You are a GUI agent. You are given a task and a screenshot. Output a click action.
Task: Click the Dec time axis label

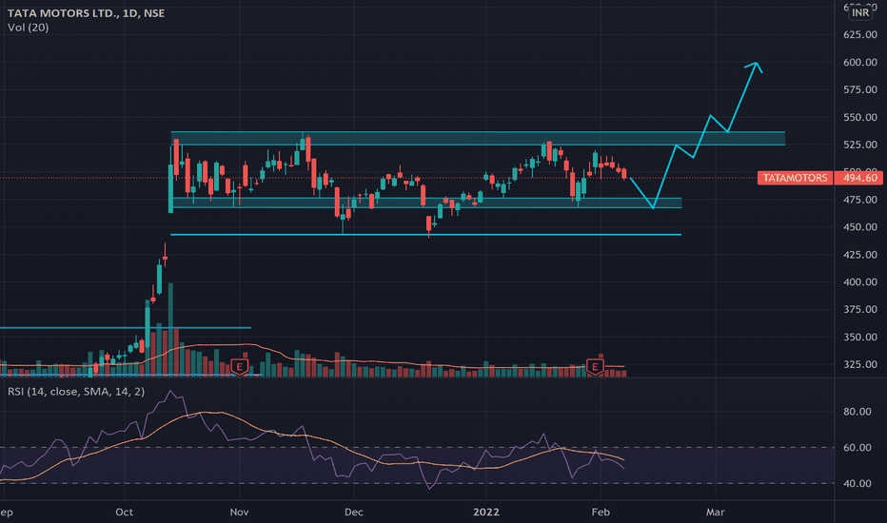[x=353, y=512]
